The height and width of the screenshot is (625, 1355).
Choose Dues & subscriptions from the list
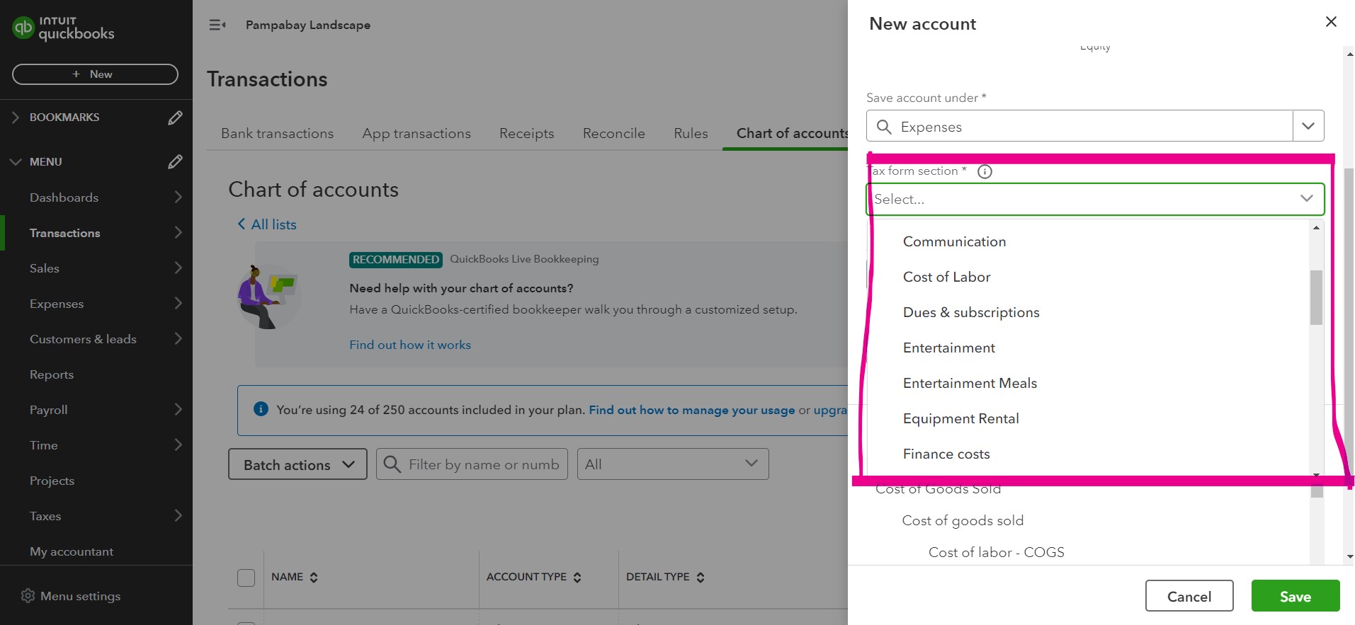coord(971,312)
